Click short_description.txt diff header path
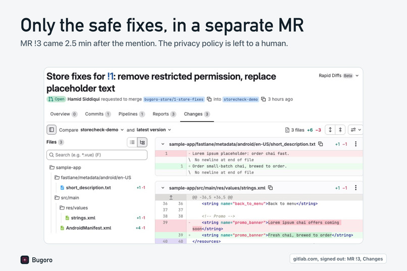Screen dimensions: 407x271 click(242, 144)
